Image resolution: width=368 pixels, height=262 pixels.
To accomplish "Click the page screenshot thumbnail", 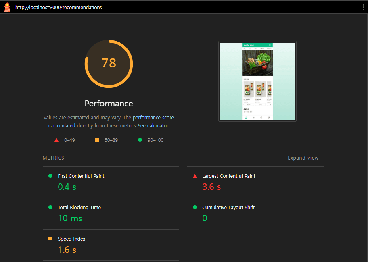I will 257,81.
